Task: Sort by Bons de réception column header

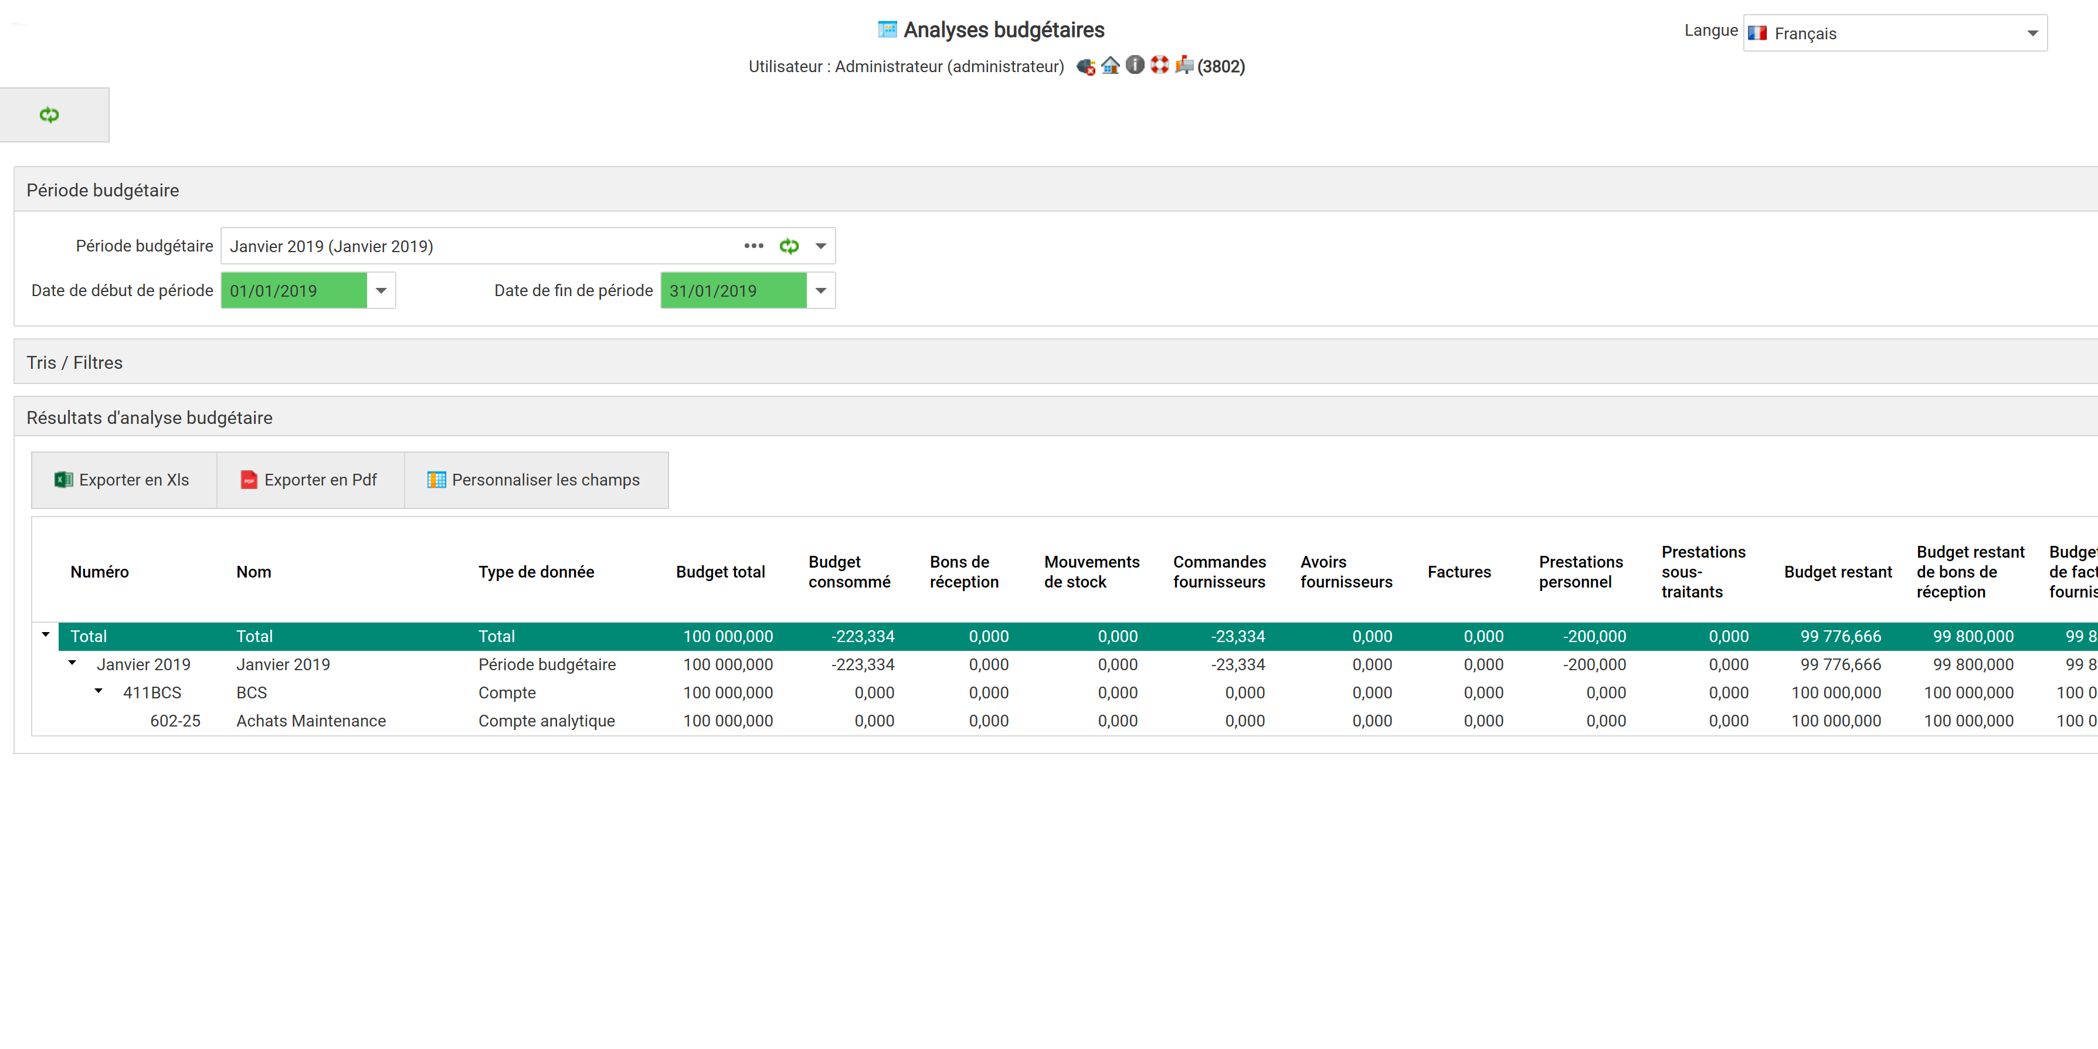Action: pos(963,572)
